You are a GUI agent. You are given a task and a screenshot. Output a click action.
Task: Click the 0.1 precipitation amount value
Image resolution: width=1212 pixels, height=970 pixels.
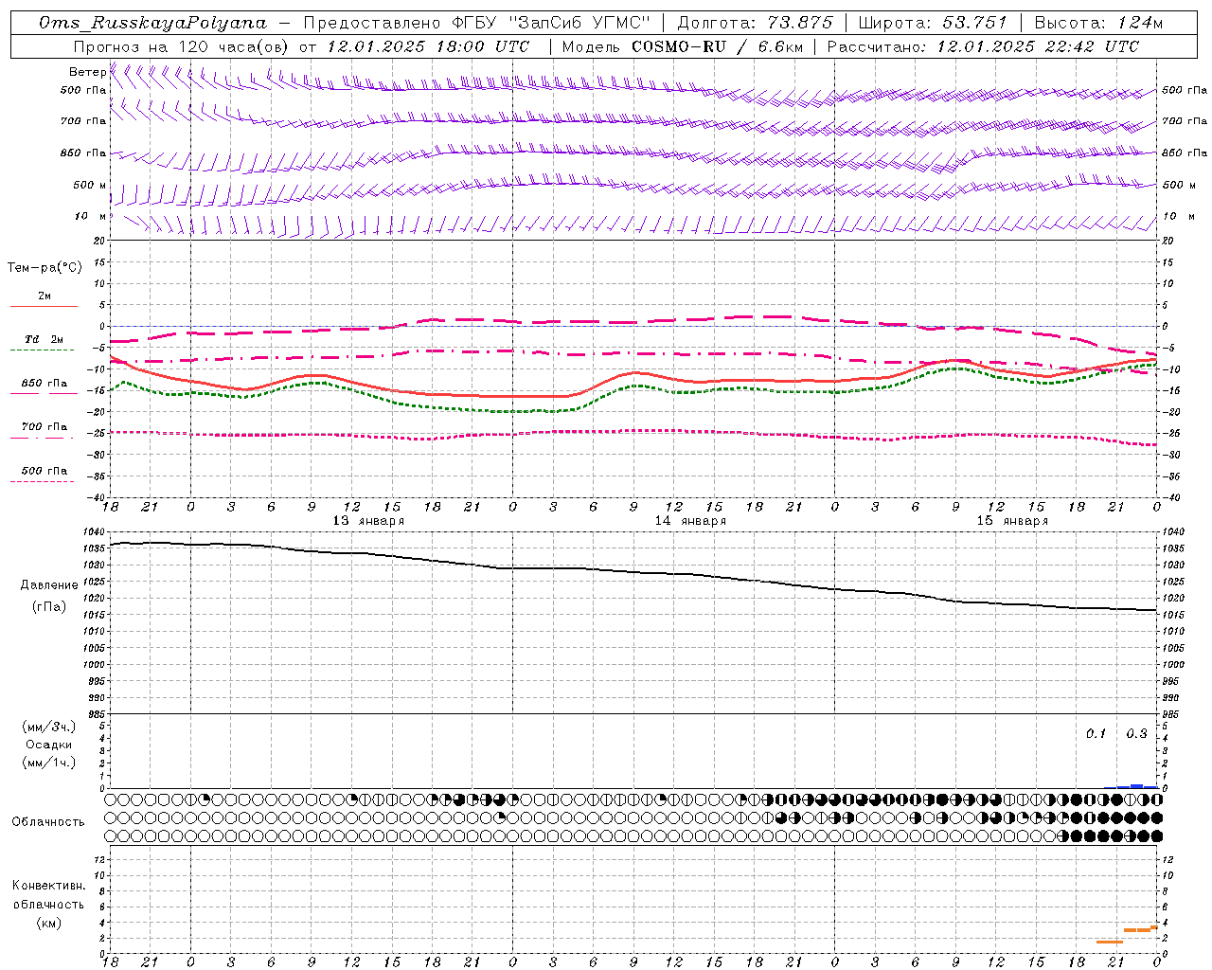pos(1096,734)
